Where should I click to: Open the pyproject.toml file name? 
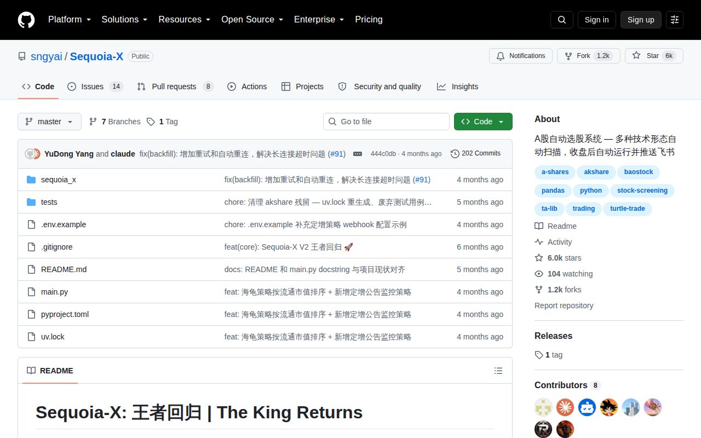[65, 314]
